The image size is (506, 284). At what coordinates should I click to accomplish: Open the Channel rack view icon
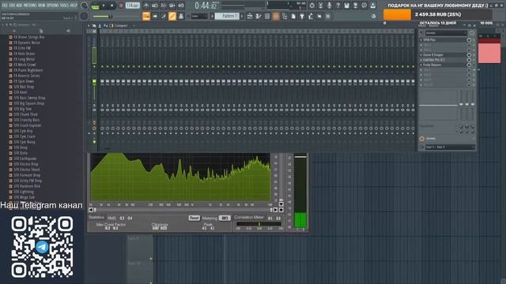pyautogui.click(x=267, y=16)
